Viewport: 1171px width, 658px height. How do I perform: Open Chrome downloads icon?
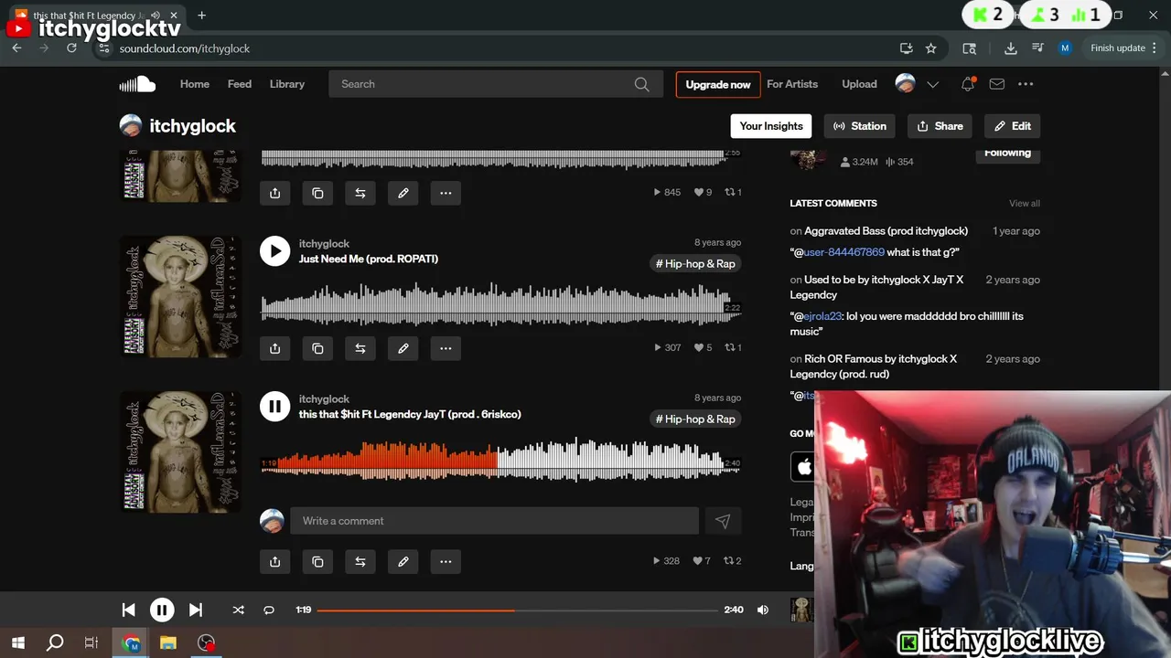click(1011, 48)
